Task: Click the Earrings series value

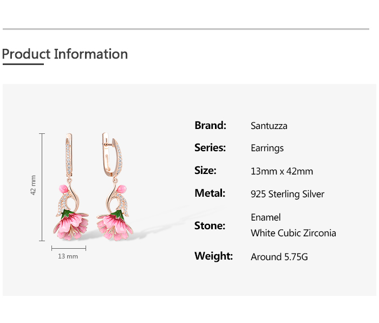Action: (267, 148)
